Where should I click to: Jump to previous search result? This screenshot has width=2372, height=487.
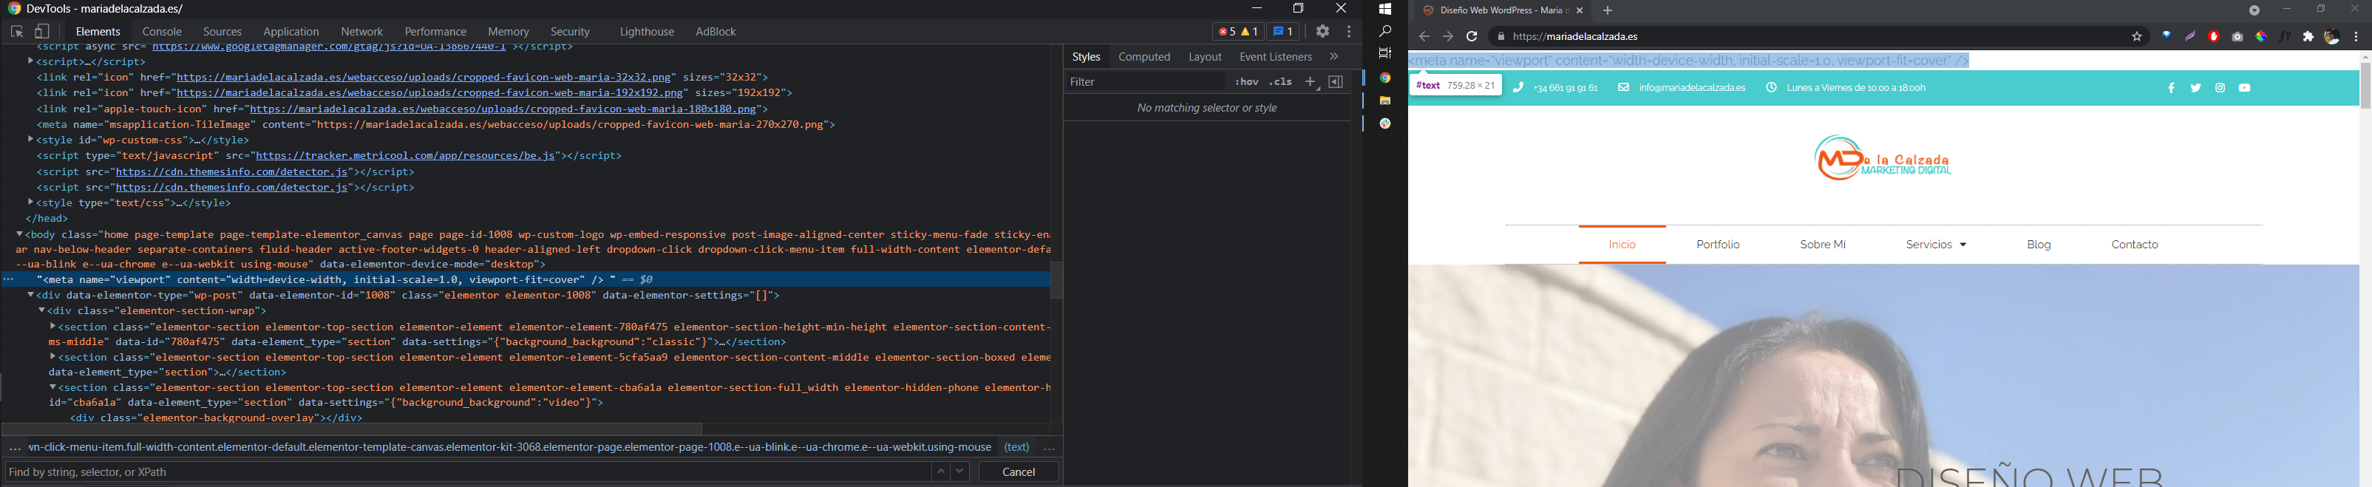click(x=940, y=472)
